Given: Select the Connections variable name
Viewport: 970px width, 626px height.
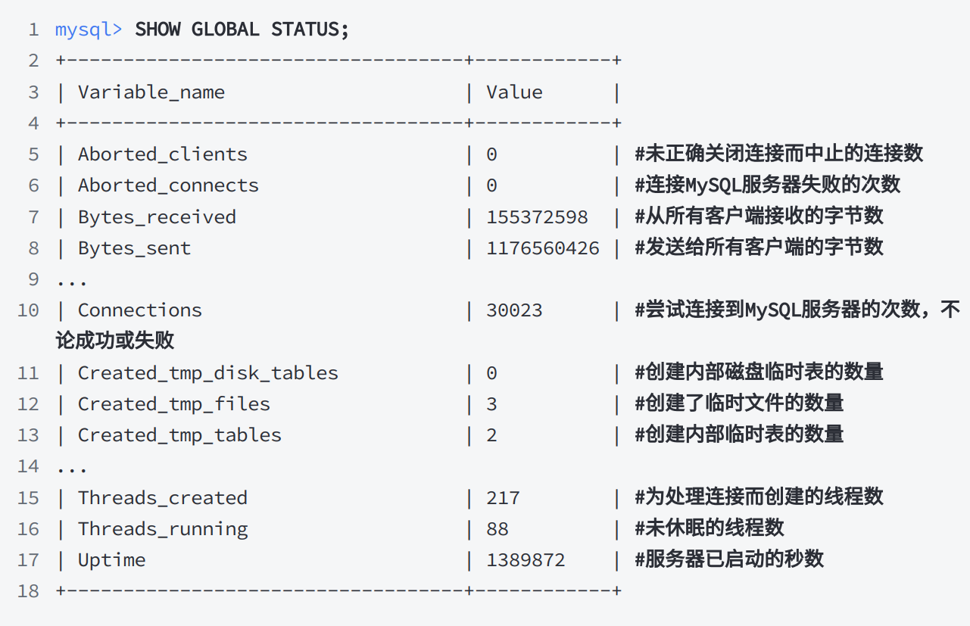Looking at the screenshot, I should coord(140,310).
